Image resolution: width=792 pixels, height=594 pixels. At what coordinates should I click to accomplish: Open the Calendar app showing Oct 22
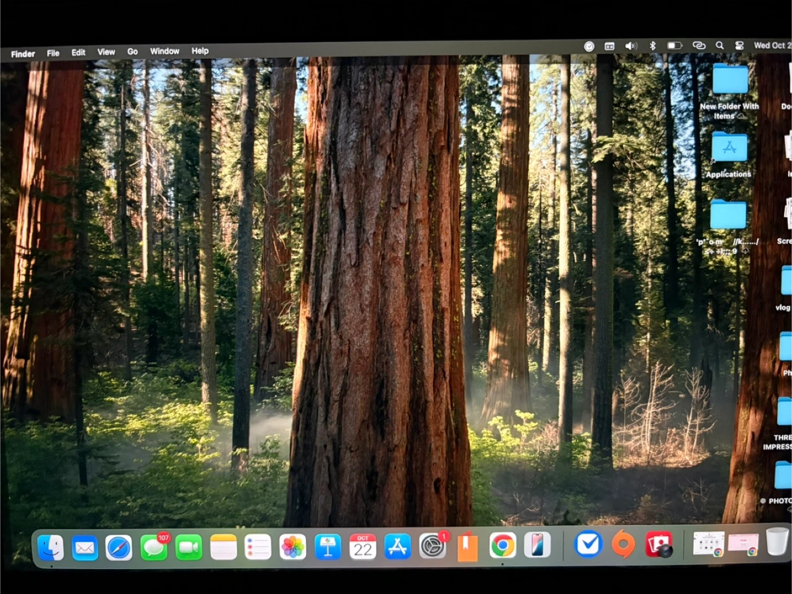tap(363, 547)
